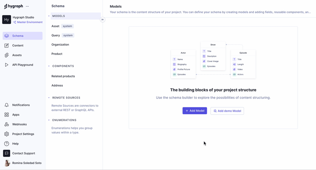Collapse the Enumerations section chevron
316x170 pixels.
coord(49,120)
